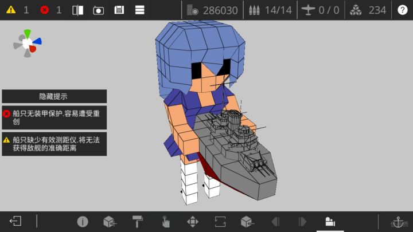Select the hand pointer select tool

coord(166,222)
